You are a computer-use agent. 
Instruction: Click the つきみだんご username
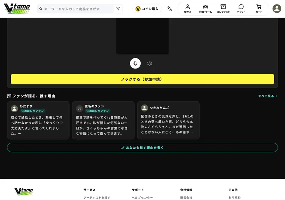[x=160, y=108]
